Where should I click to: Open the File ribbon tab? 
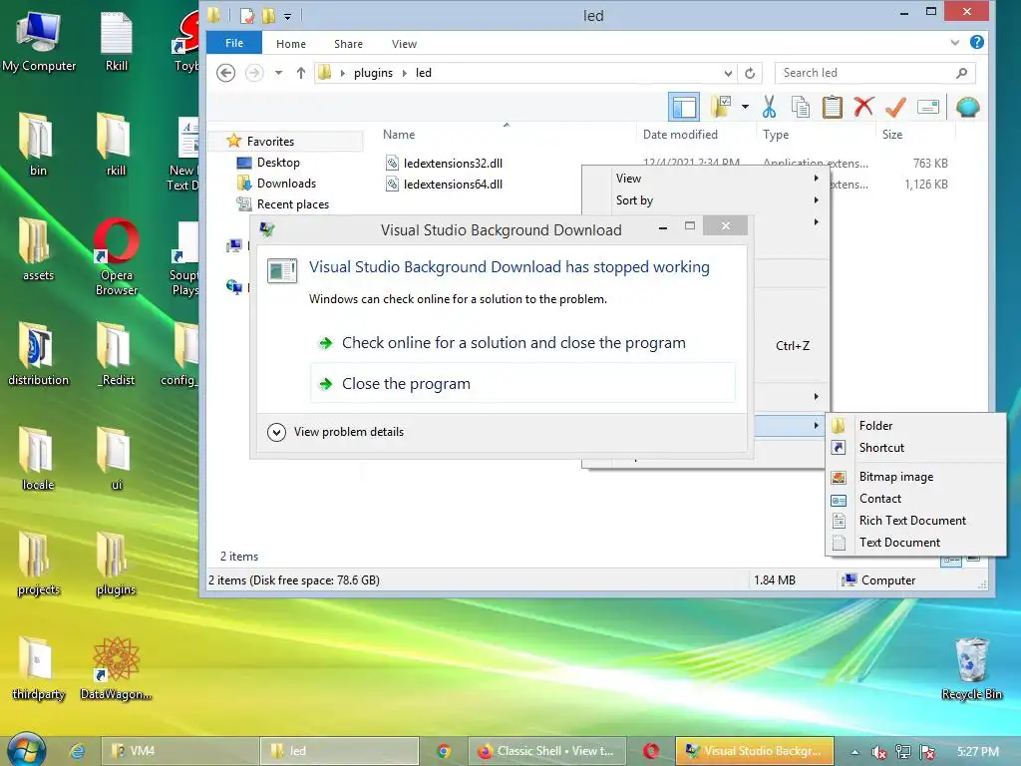pyautogui.click(x=234, y=43)
